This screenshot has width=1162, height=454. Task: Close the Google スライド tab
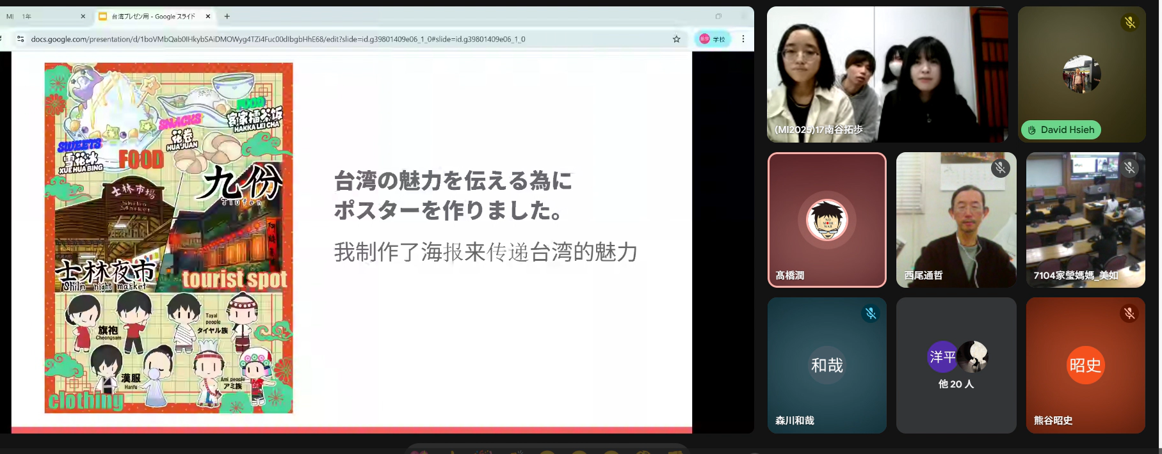click(x=208, y=16)
